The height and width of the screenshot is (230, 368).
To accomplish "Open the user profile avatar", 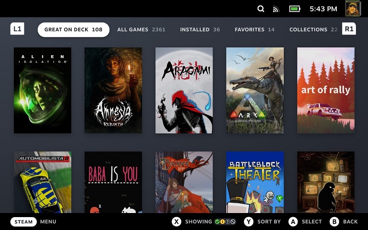I will point(353,8).
